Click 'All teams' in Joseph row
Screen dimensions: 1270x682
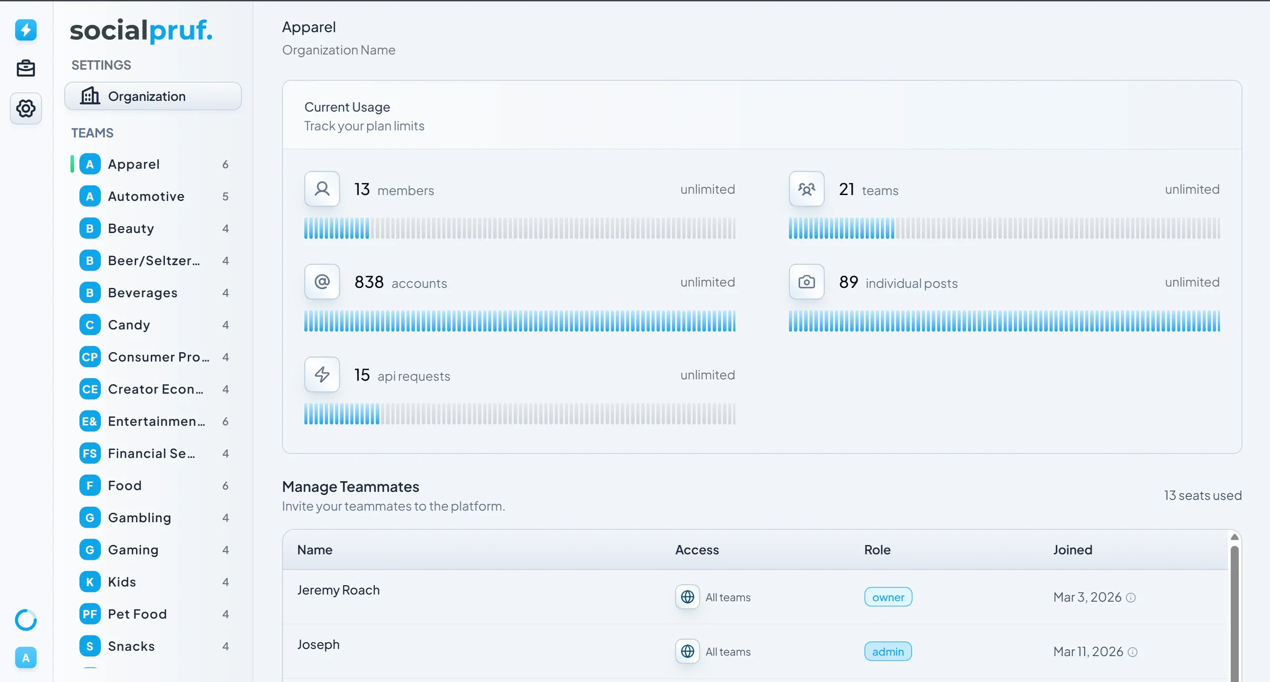point(728,652)
